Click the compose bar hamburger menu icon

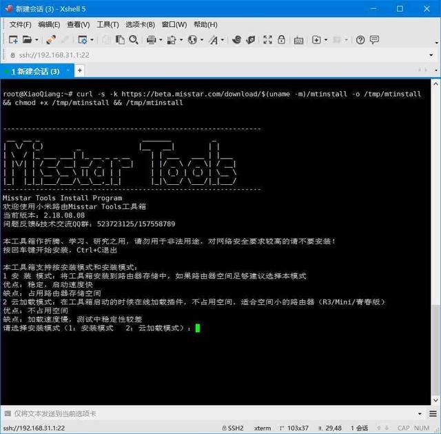click(433, 413)
